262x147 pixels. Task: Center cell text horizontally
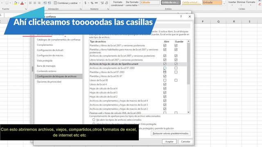click(35, 3)
